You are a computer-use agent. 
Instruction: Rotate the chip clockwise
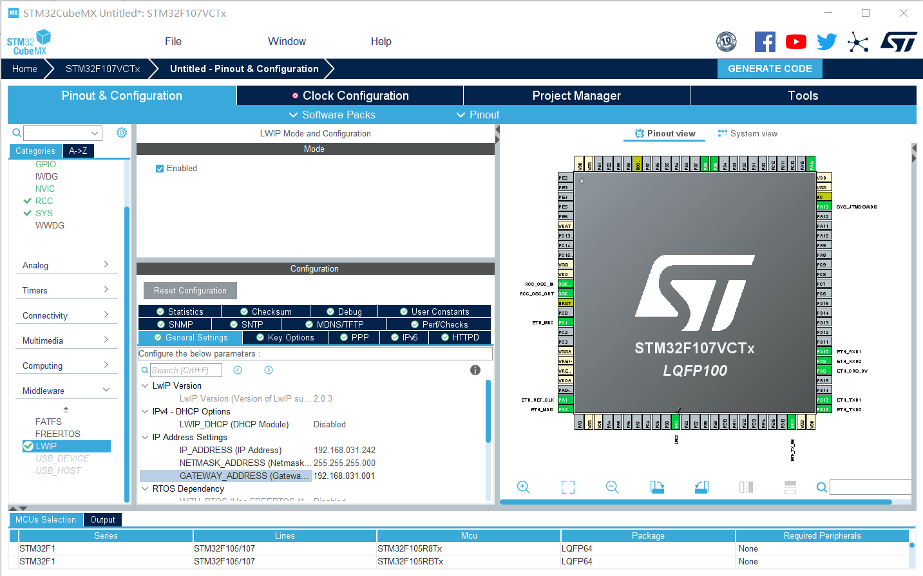(x=657, y=487)
